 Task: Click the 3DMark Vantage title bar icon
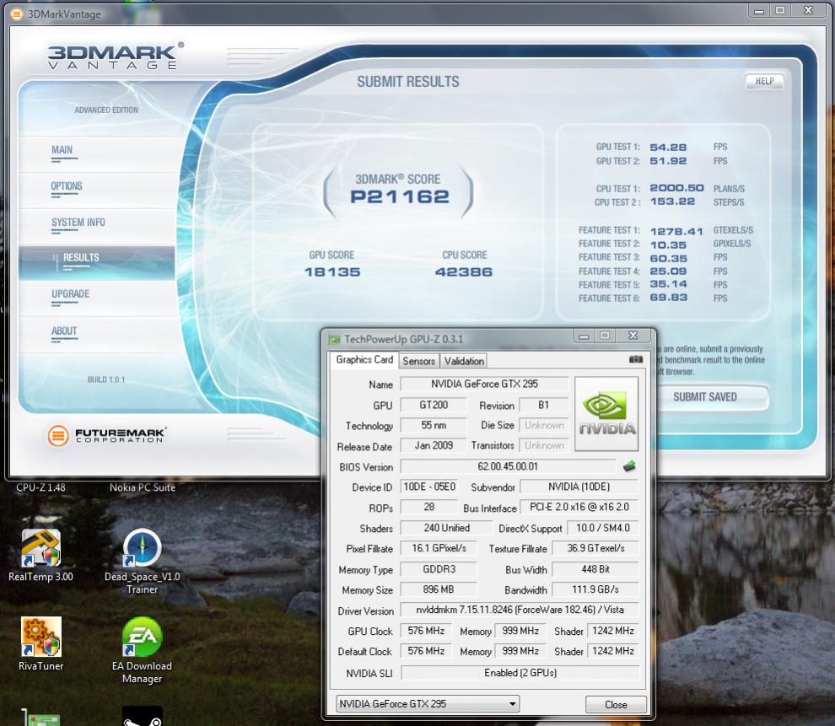coord(17,13)
